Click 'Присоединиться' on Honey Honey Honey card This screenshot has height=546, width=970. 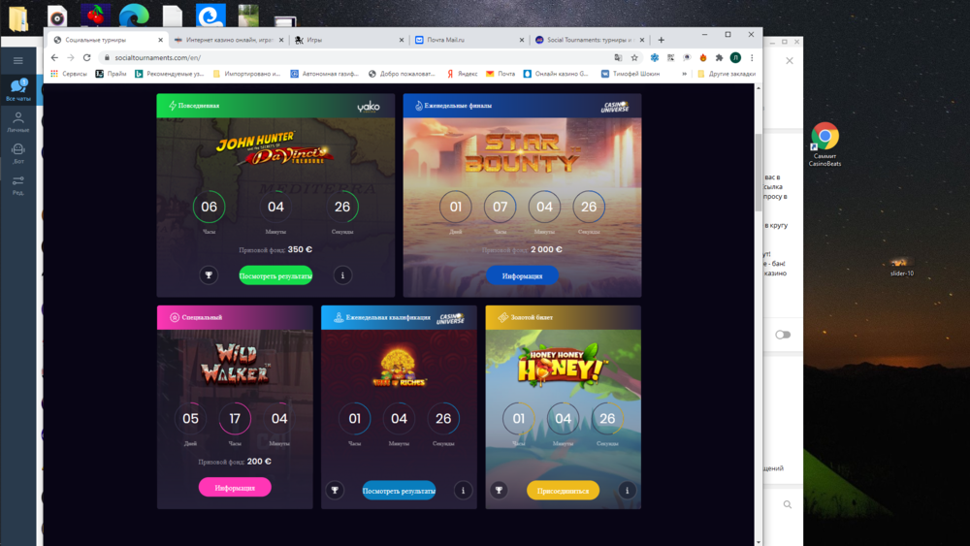pos(563,491)
